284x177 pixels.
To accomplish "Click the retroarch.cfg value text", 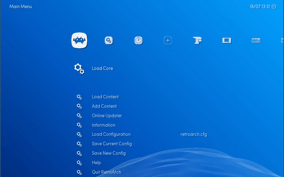I will point(193,134).
